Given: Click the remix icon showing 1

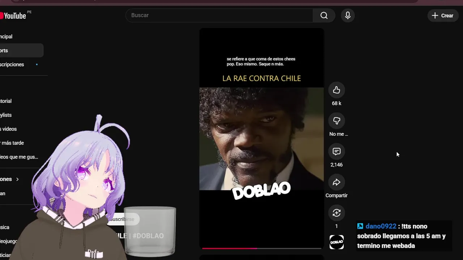Looking at the screenshot, I should tap(336, 213).
